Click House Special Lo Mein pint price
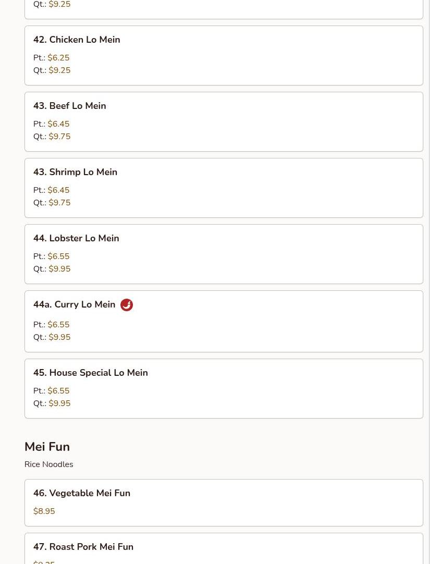This screenshot has height=564, width=440. point(58,390)
